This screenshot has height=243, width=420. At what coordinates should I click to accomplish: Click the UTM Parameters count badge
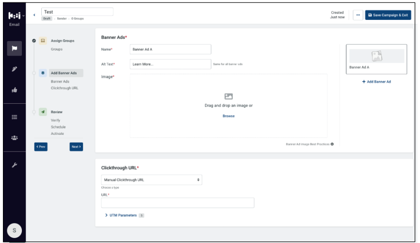point(142,215)
